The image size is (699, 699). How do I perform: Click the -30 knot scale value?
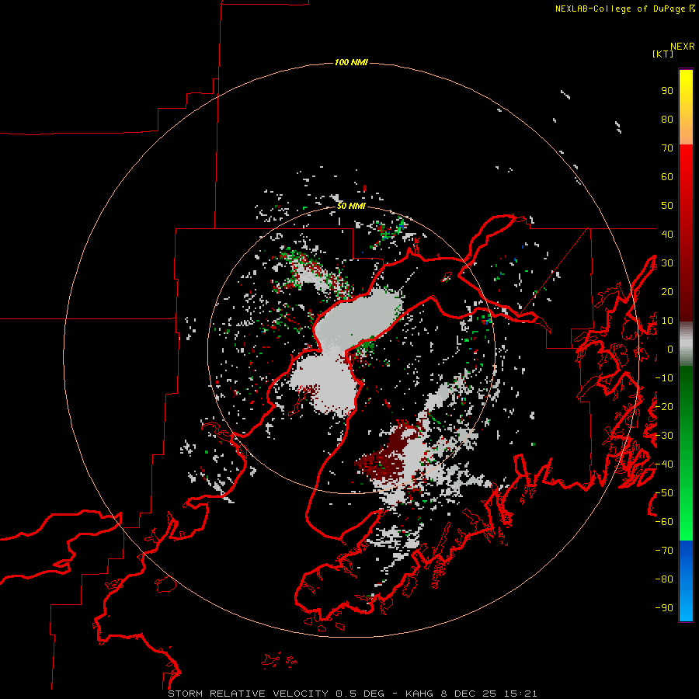(x=664, y=436)
